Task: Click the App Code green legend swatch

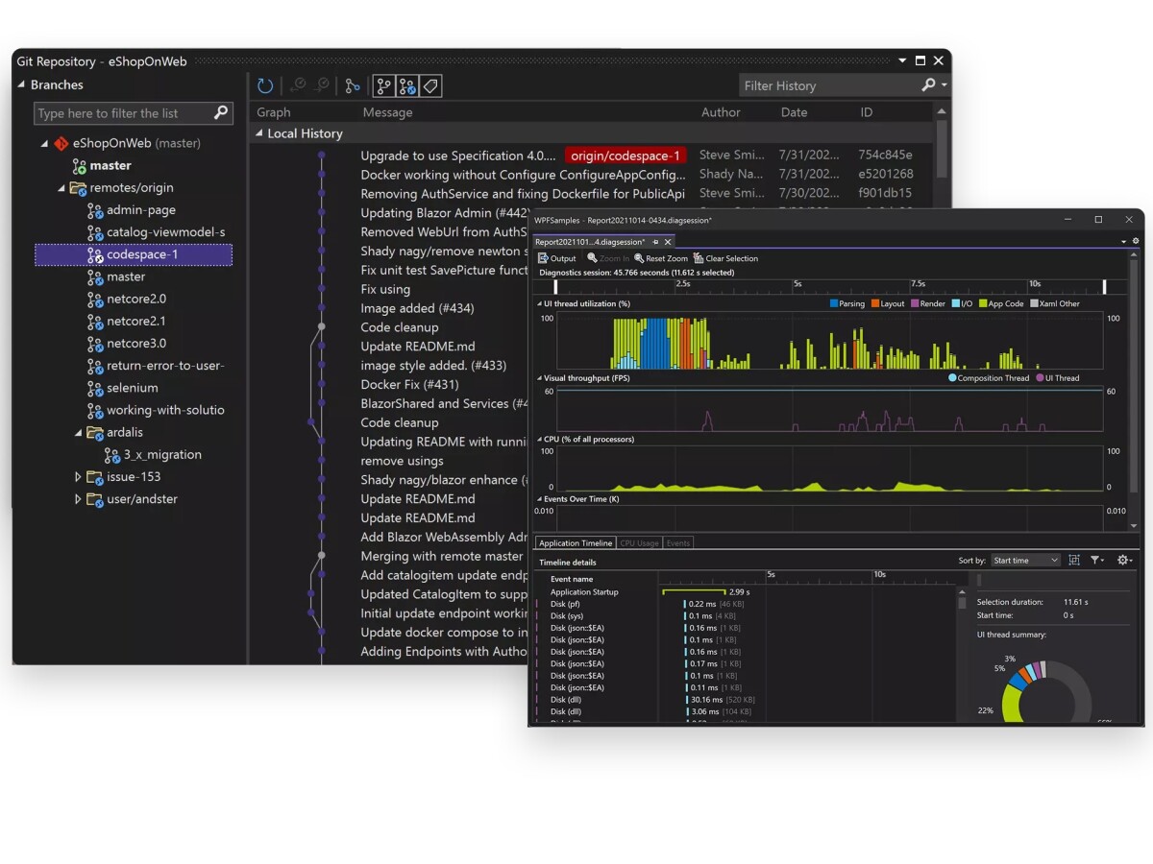Action: coord(982,304)
